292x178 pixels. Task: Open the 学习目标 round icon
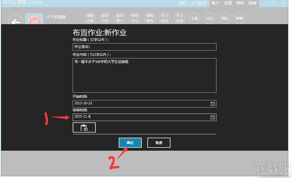(165, 18)
